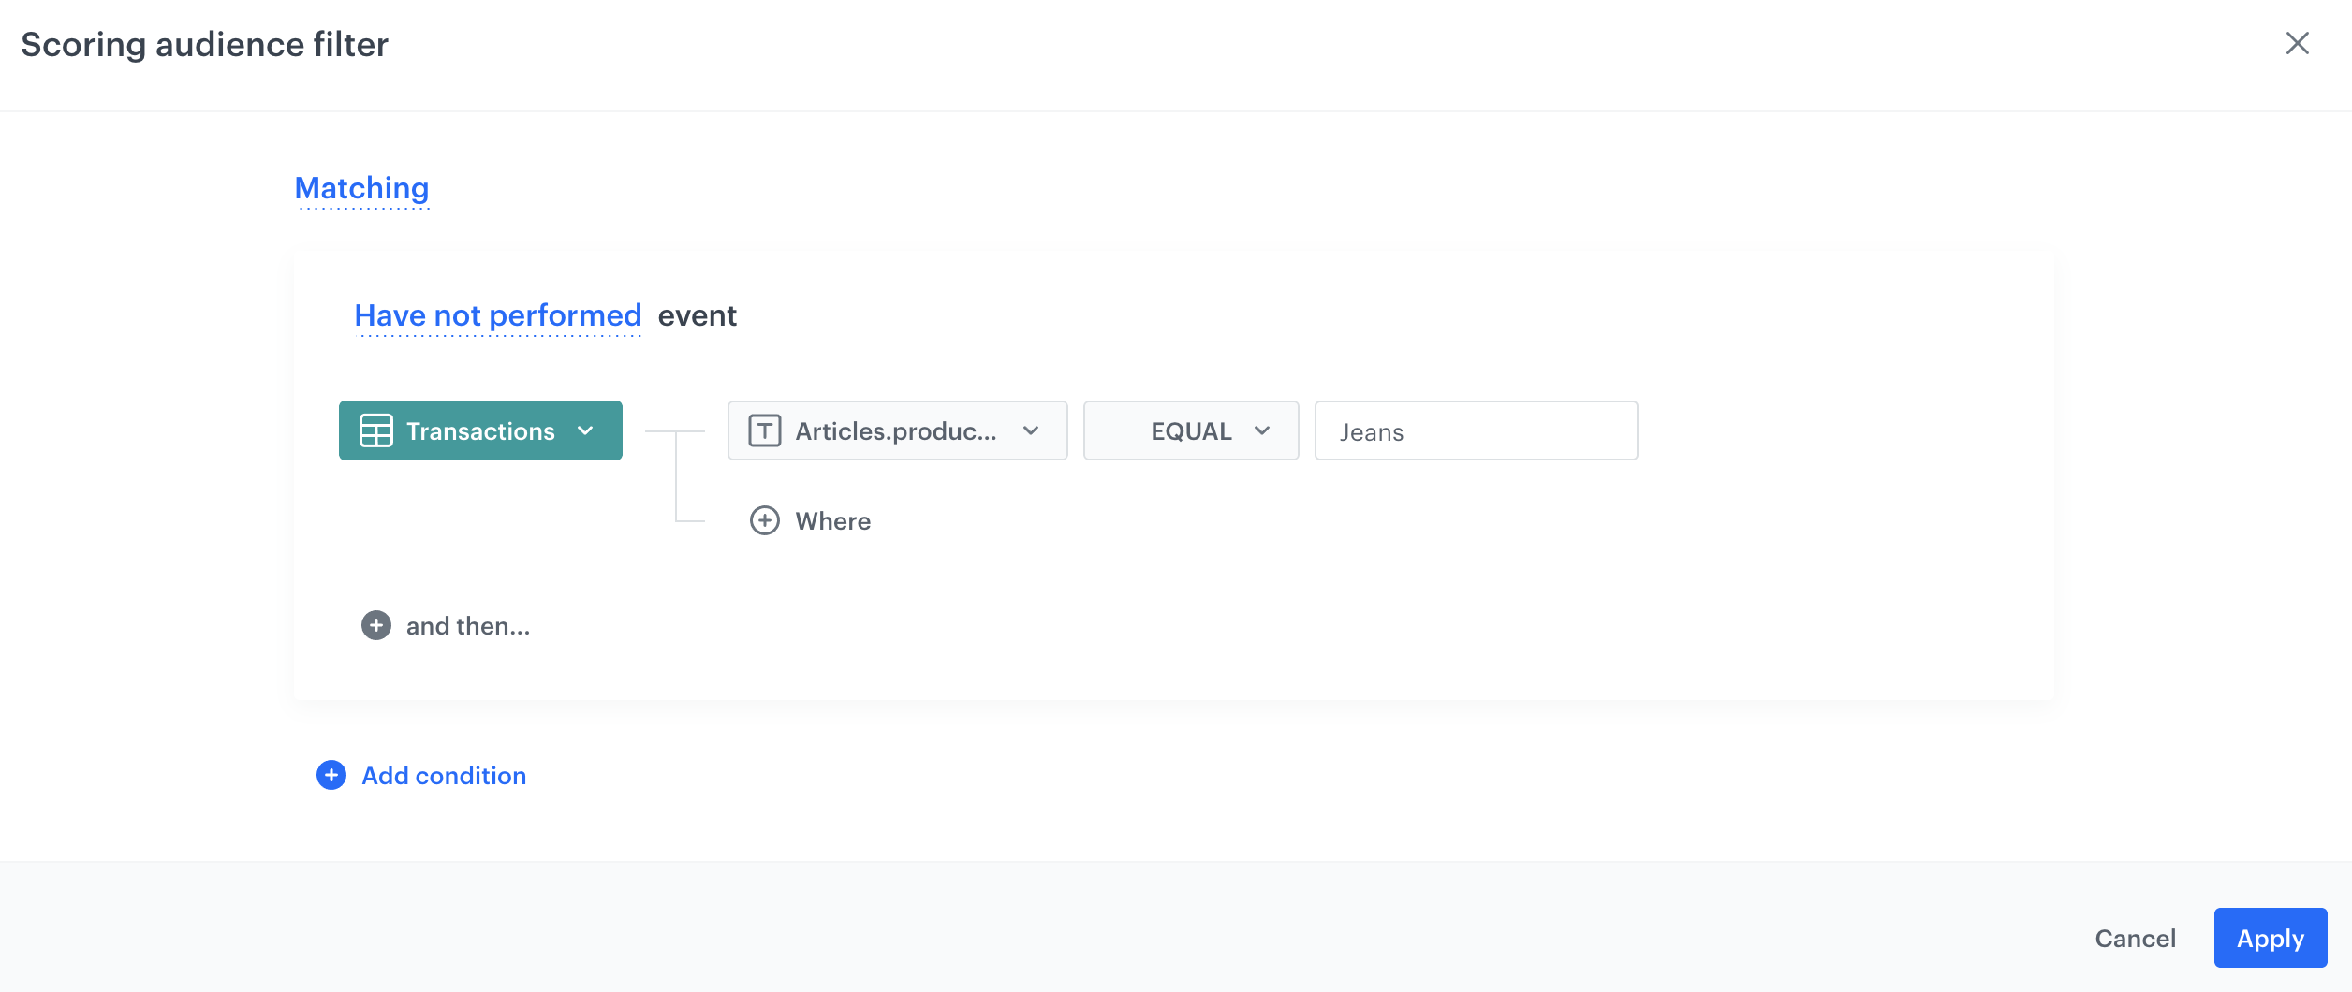
Task: Open the EQUAL operator dropdown
Action: (1191, 430)
